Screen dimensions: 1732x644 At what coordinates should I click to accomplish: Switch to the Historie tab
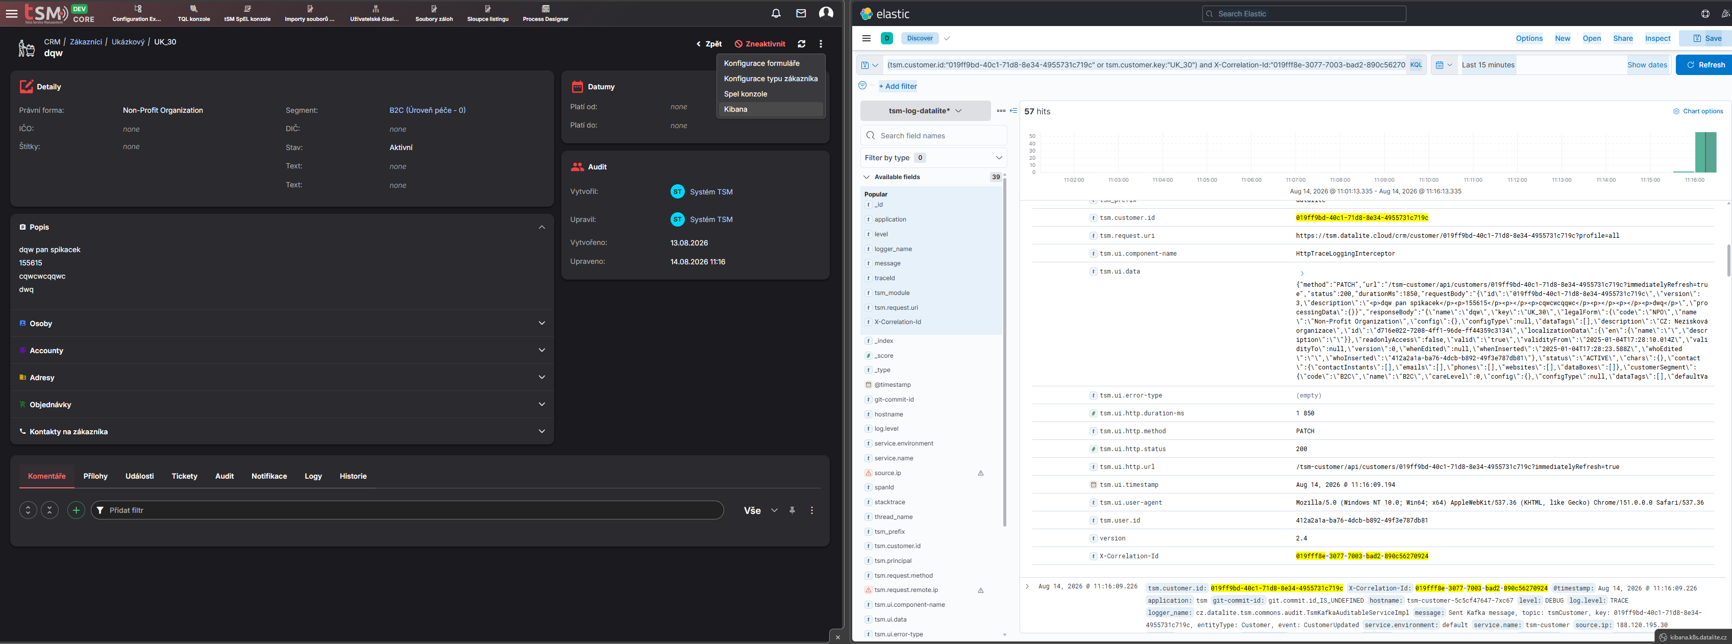tap(353, 476)
